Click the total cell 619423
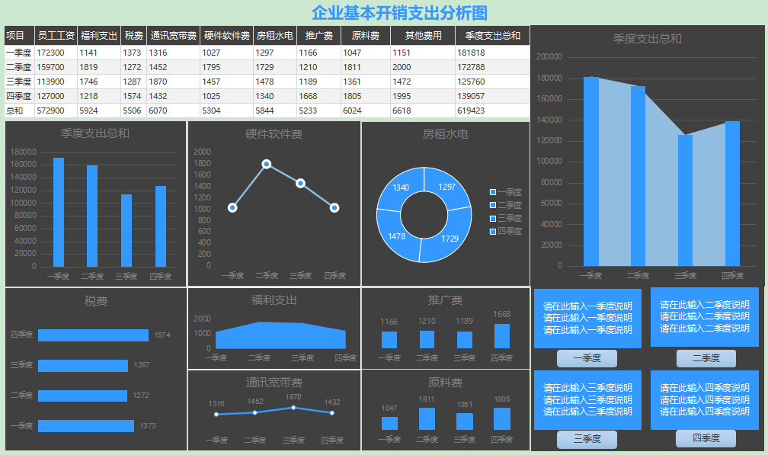The width and height of the screenshot is (768, 455). pos(492,111)
